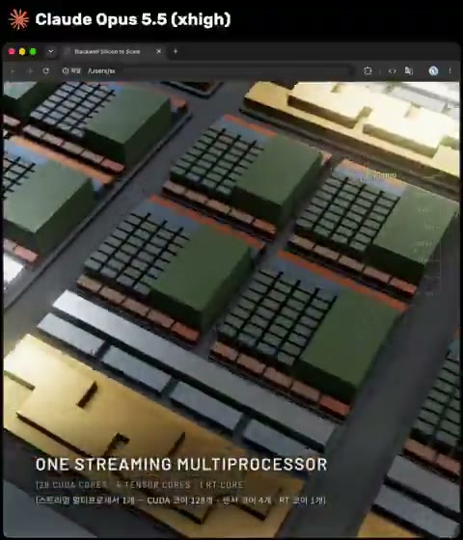This screenshot has width=463, height=540.
Task: Open the translate page icon
Action: coord(409,71)
